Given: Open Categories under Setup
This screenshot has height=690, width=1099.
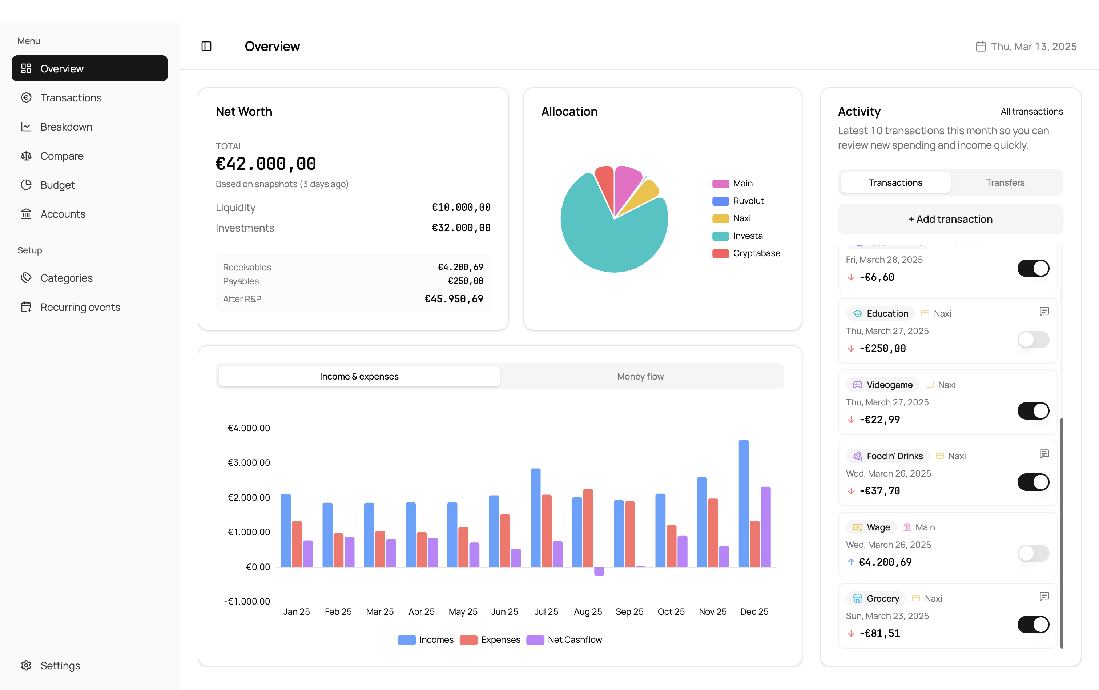Looking at the screenshot, I should tap(89, 278).
